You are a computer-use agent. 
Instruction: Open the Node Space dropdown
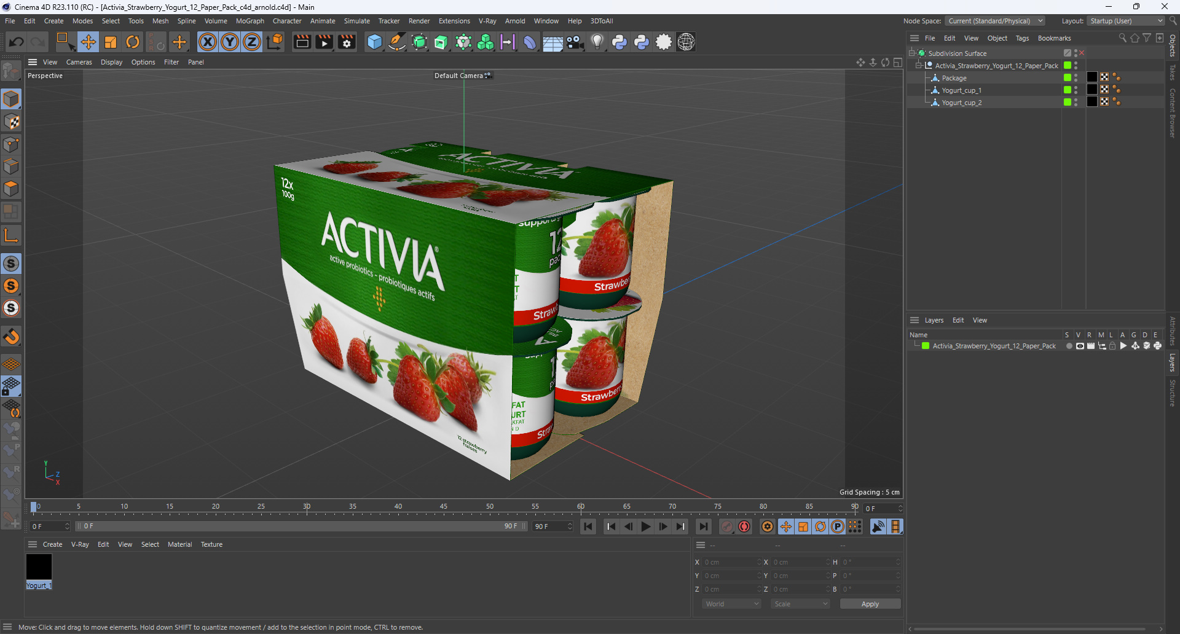point(995,21)
